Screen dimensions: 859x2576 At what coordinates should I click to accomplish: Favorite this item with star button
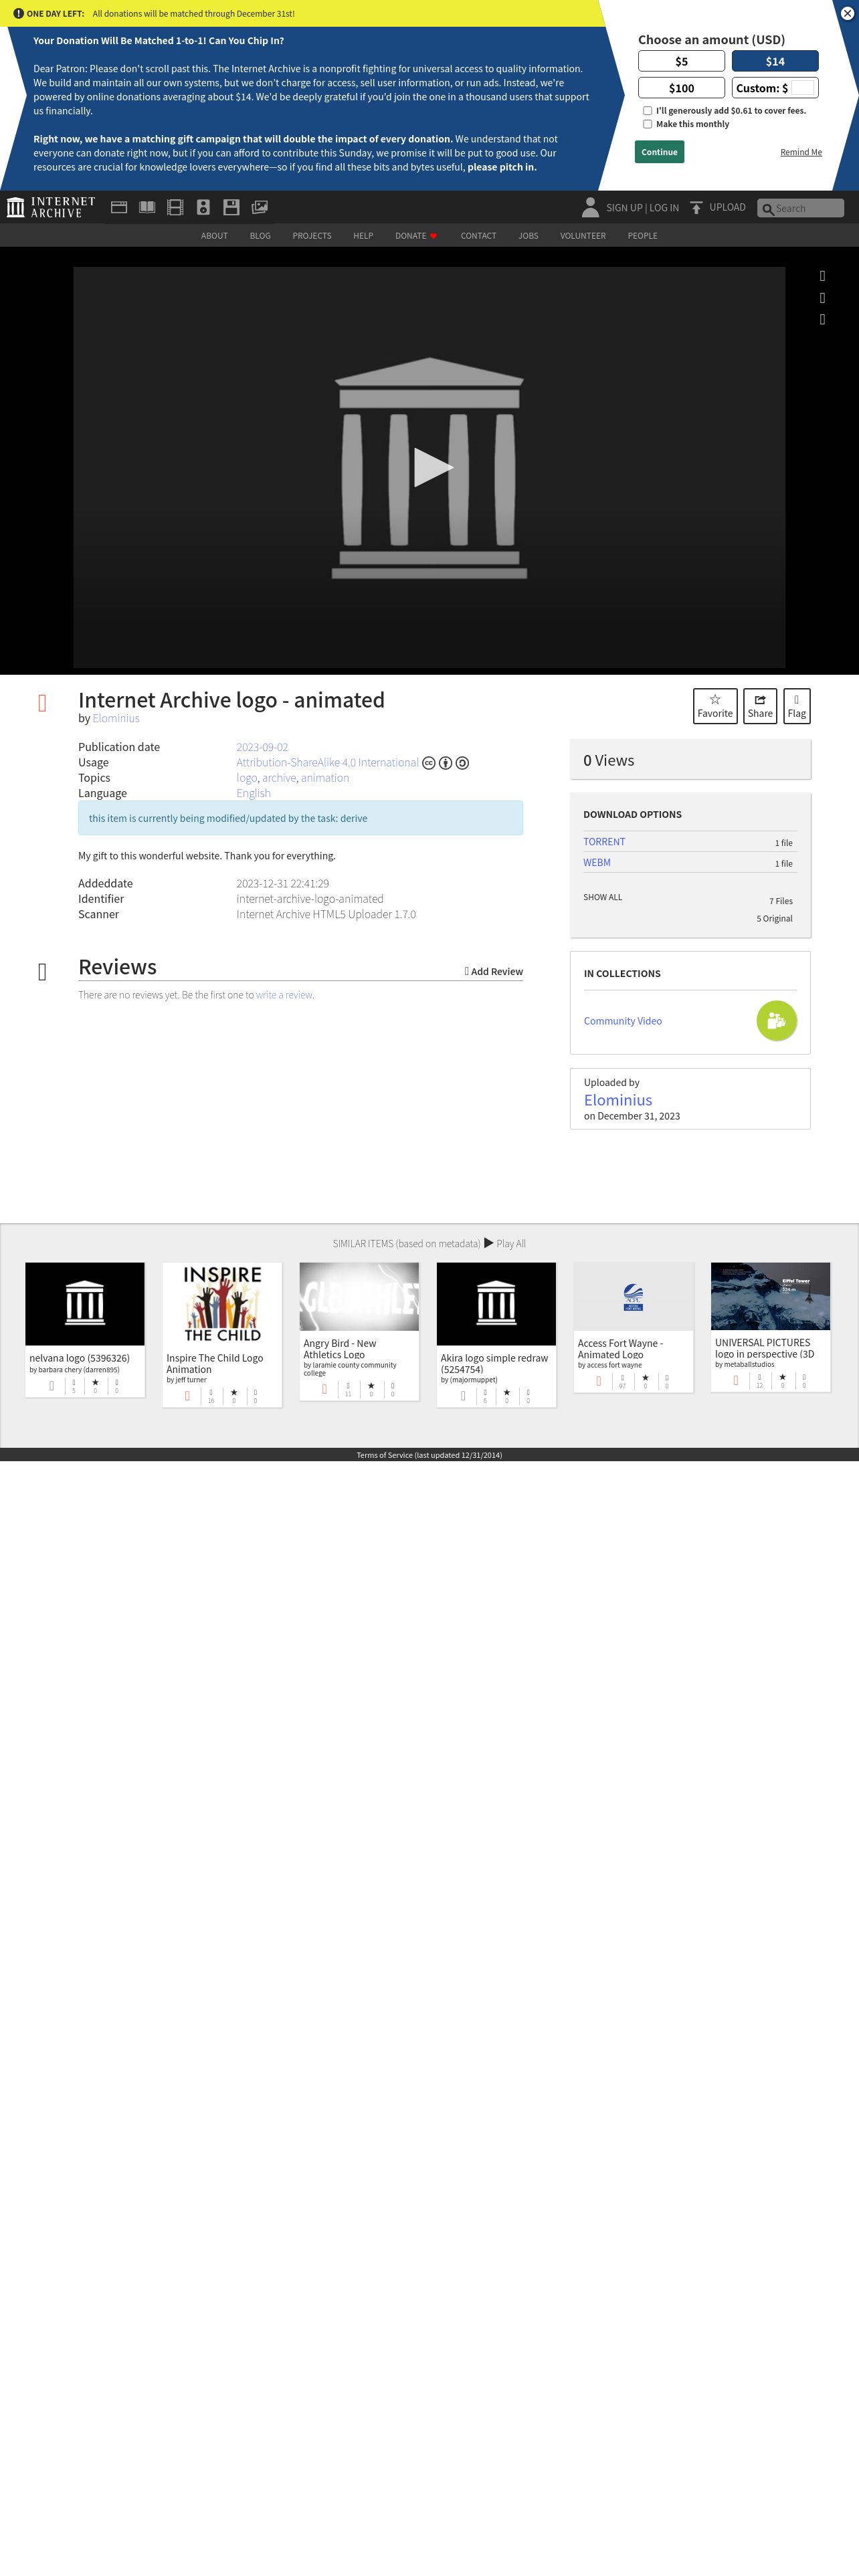tap(715, 706)
